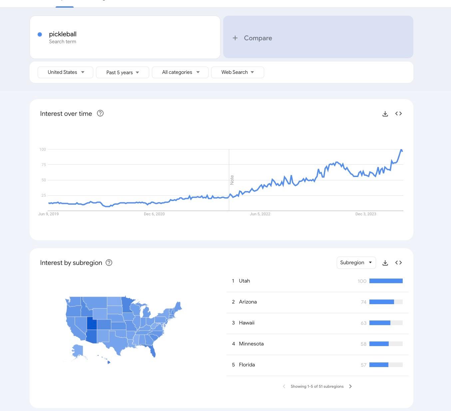Open the United States region dropdown

tap(65, 72)
